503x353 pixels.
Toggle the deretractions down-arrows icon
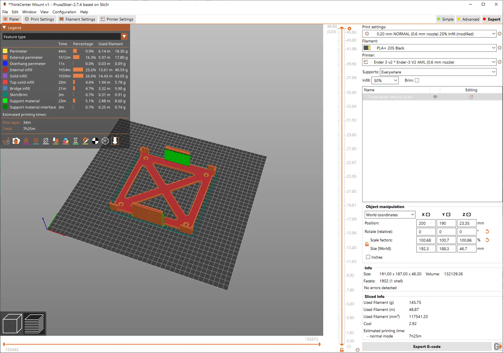(36, 141)
